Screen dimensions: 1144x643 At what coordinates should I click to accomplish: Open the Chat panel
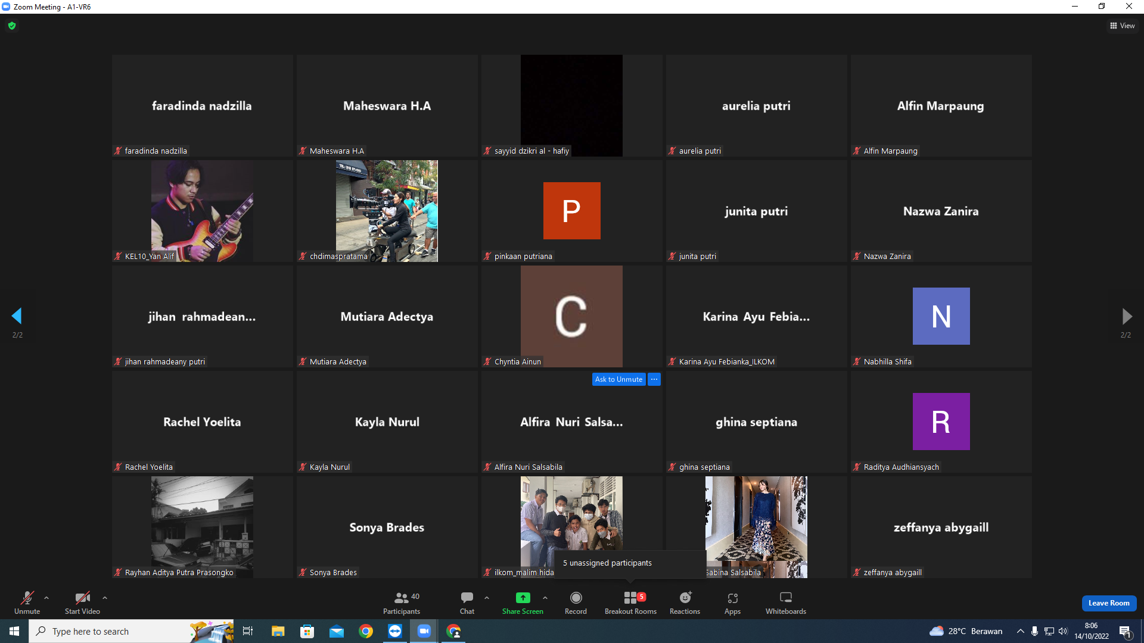tap(467, 603)
